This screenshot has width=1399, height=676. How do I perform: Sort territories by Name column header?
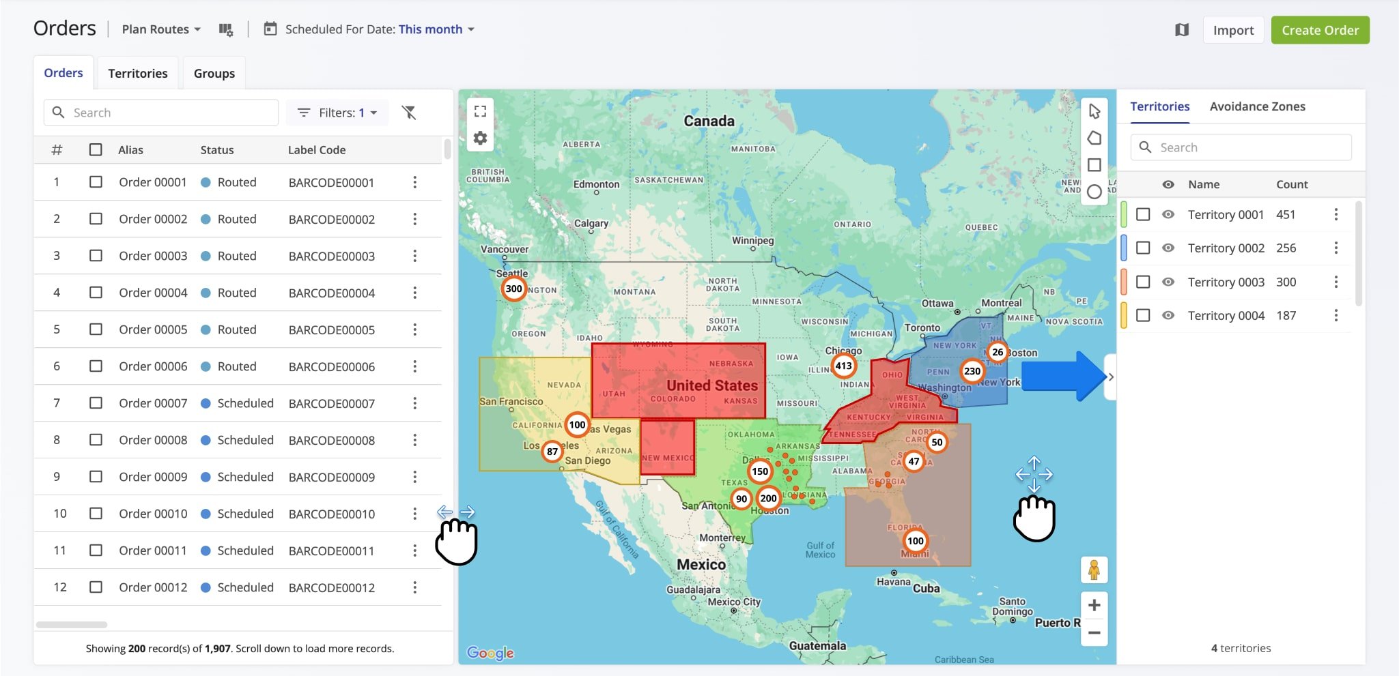[x=1204, y=184]
